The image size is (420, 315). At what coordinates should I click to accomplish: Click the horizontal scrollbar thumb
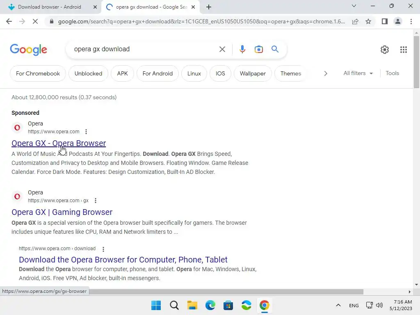(x=226, y=292)
